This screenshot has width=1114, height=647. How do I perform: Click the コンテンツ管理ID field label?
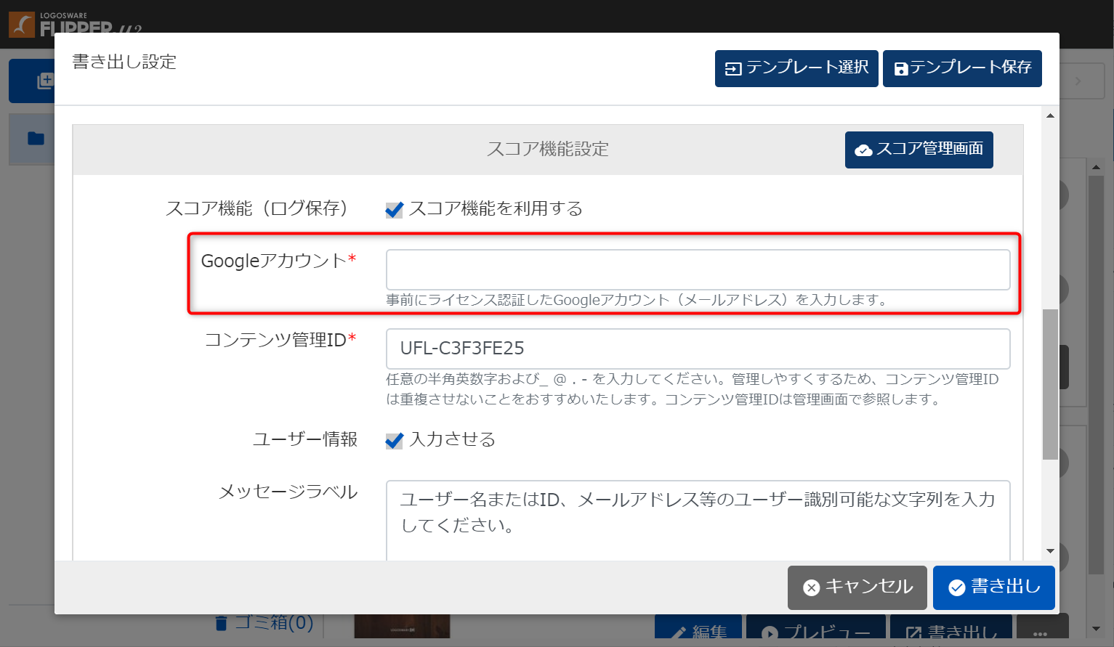(x=280, y=340)
